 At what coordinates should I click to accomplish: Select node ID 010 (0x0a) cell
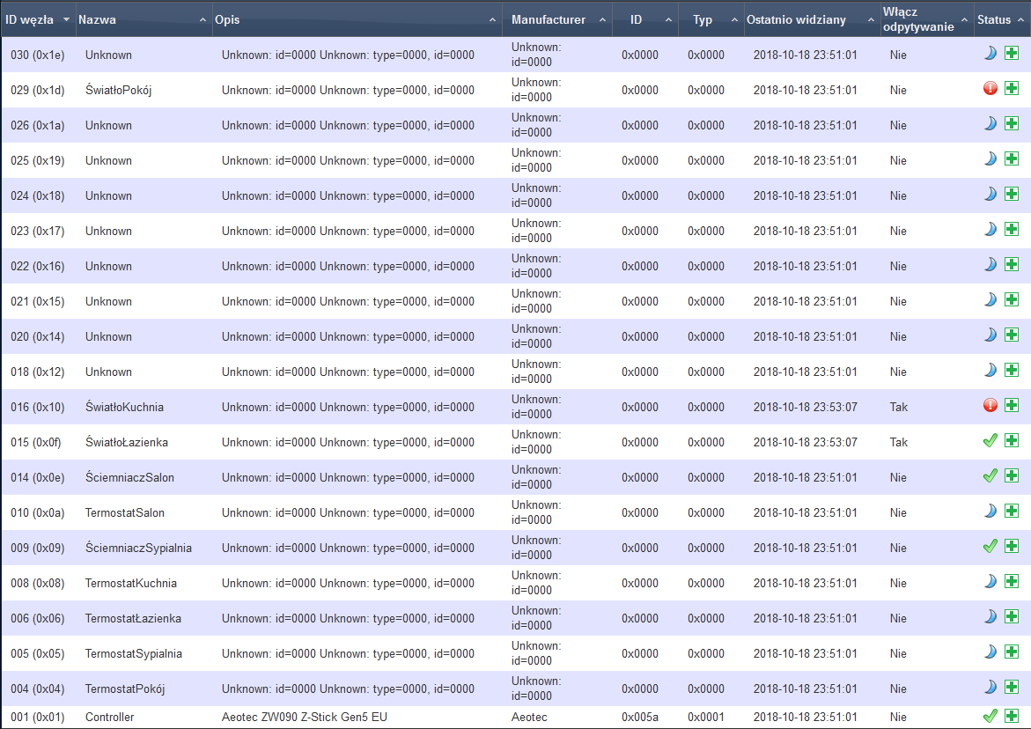[38, 512]
